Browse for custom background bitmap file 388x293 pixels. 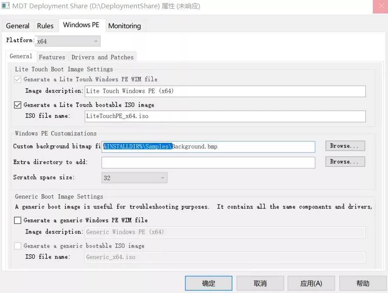(345, 146)
